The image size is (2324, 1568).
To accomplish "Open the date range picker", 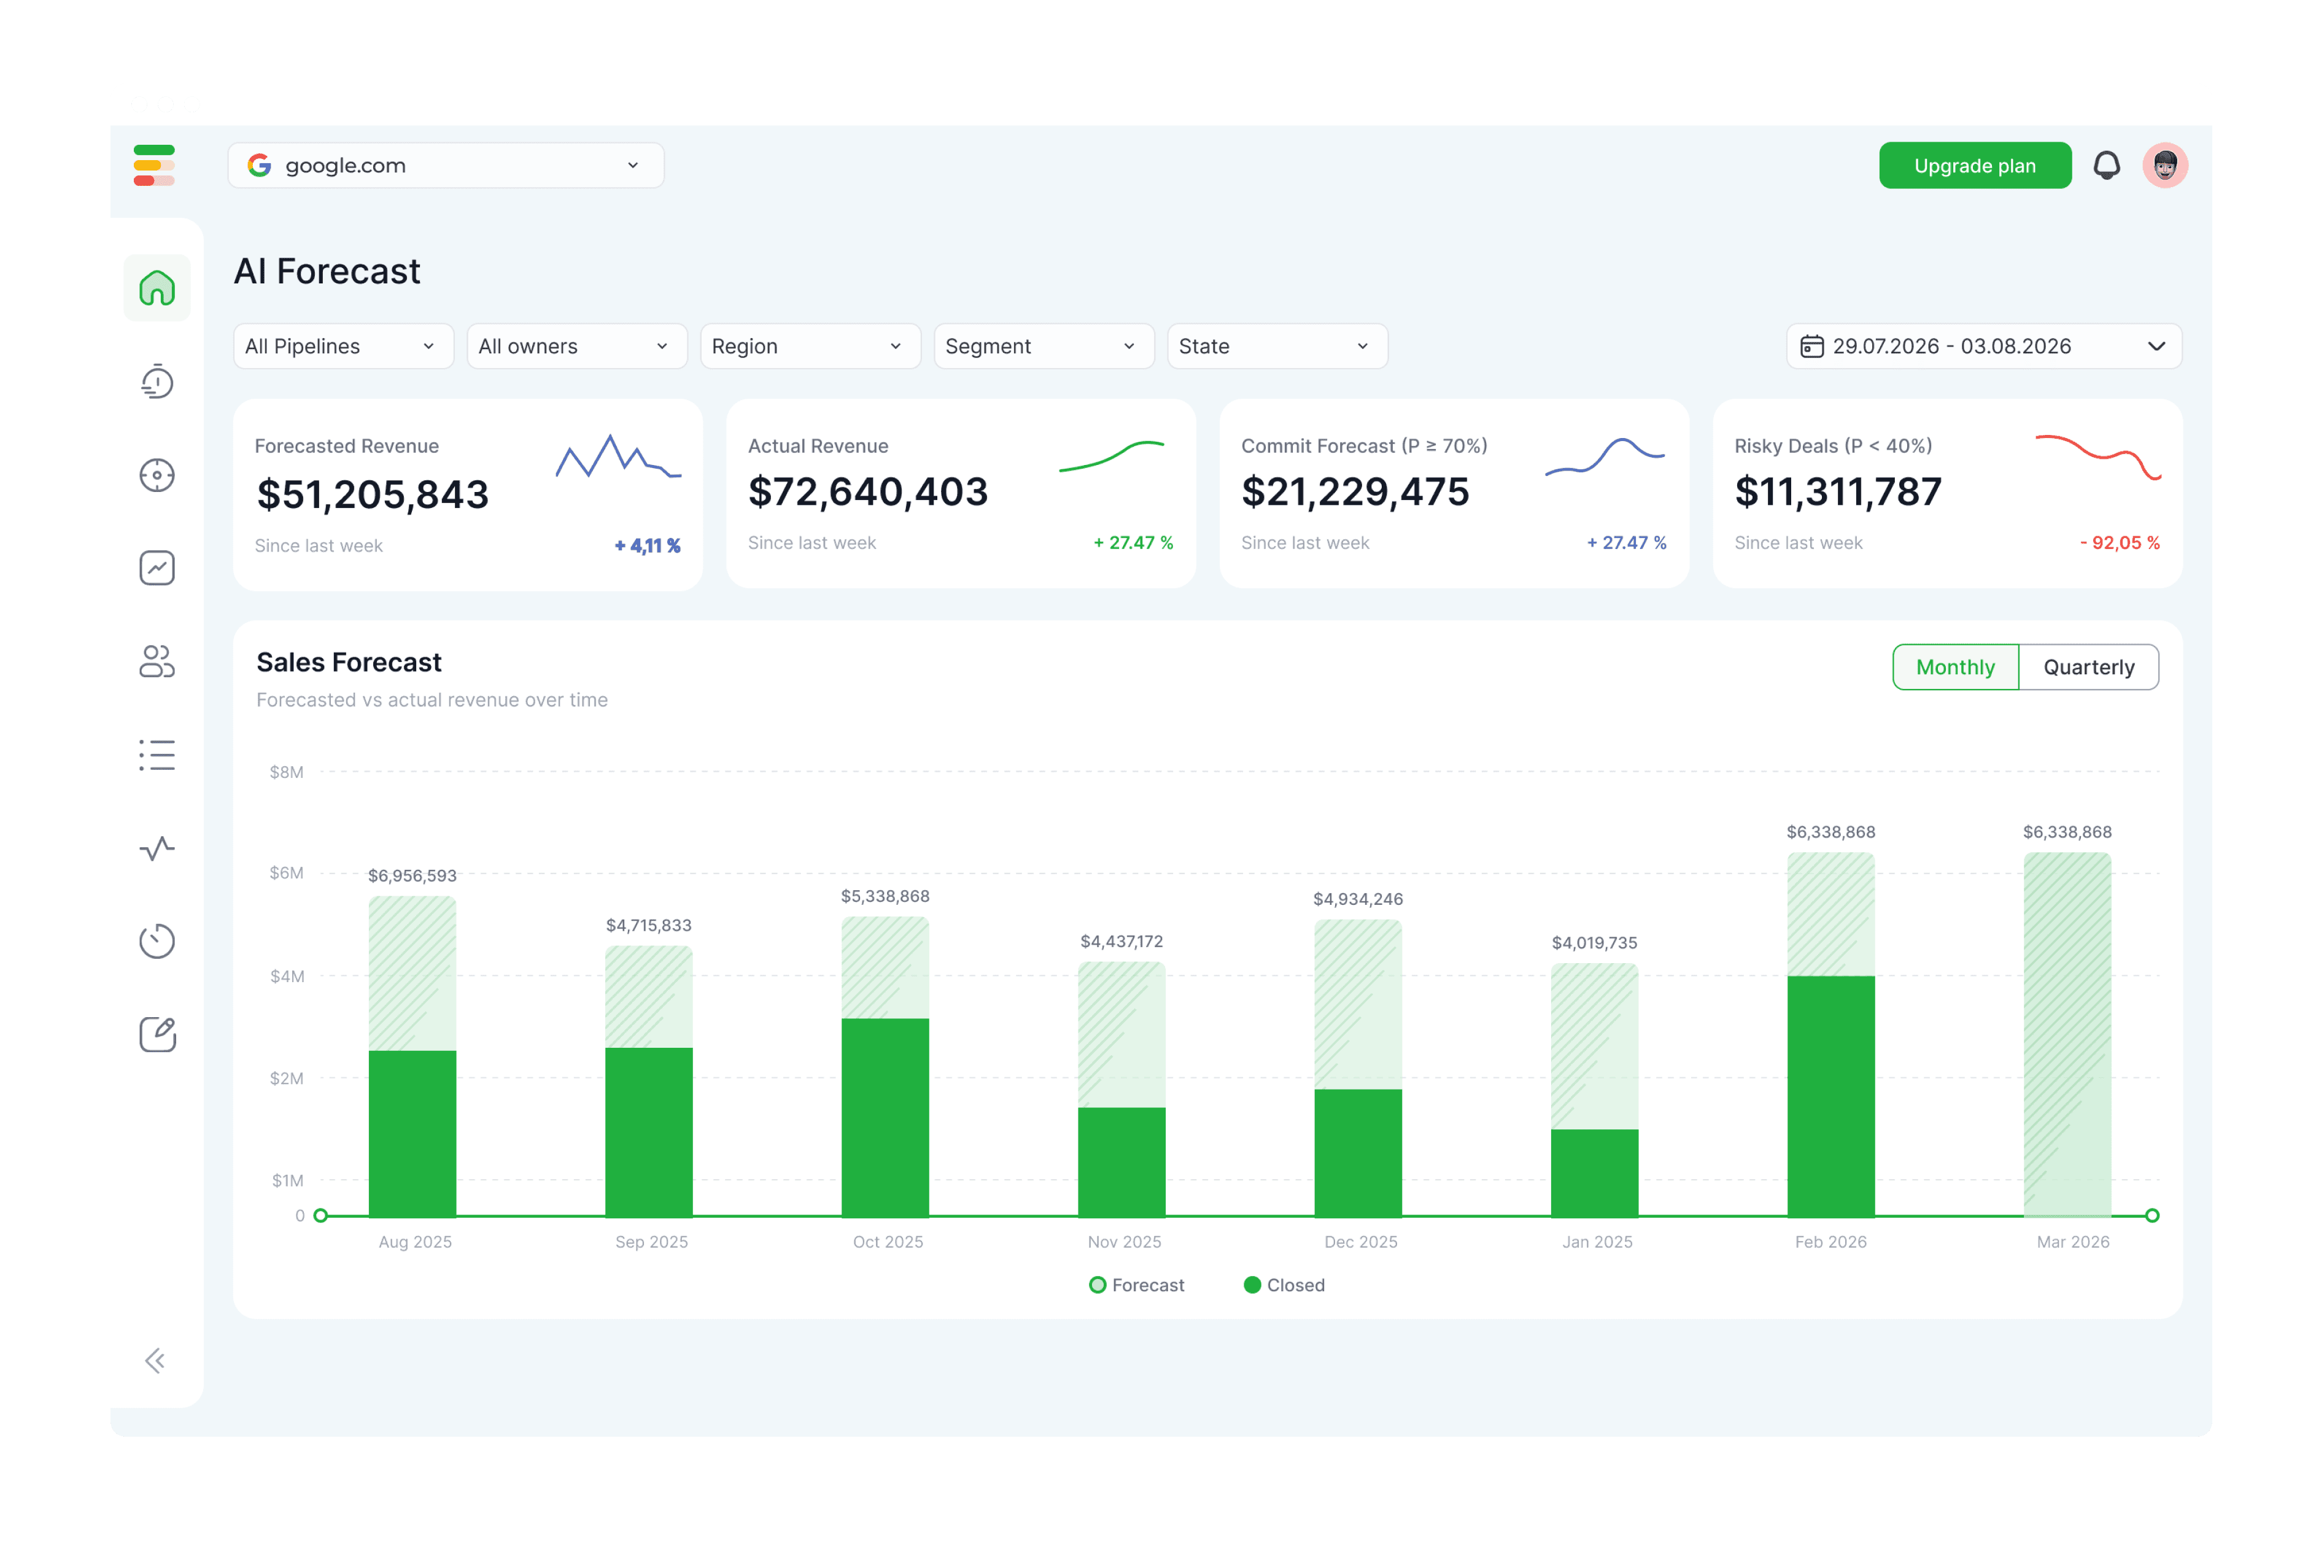I will point(1983,346).
